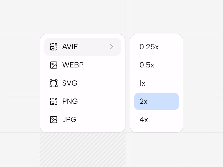Viewport: 223px width, 167px height.
Task: Select 1x export scale
Action: (x=157, y=83)
